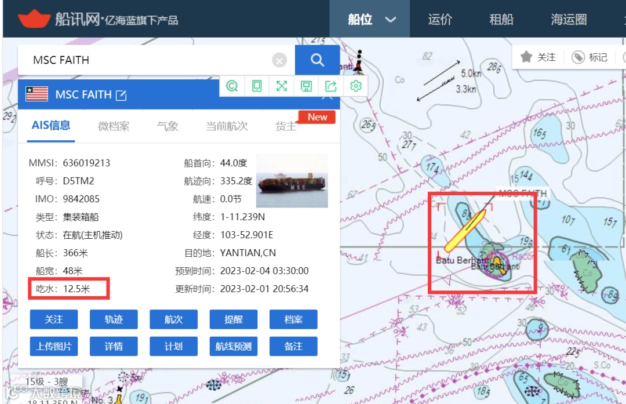The width and height of the screenshot is (626, 404).
Task: Open the 租船 menu item
Action: pos(501,19)
